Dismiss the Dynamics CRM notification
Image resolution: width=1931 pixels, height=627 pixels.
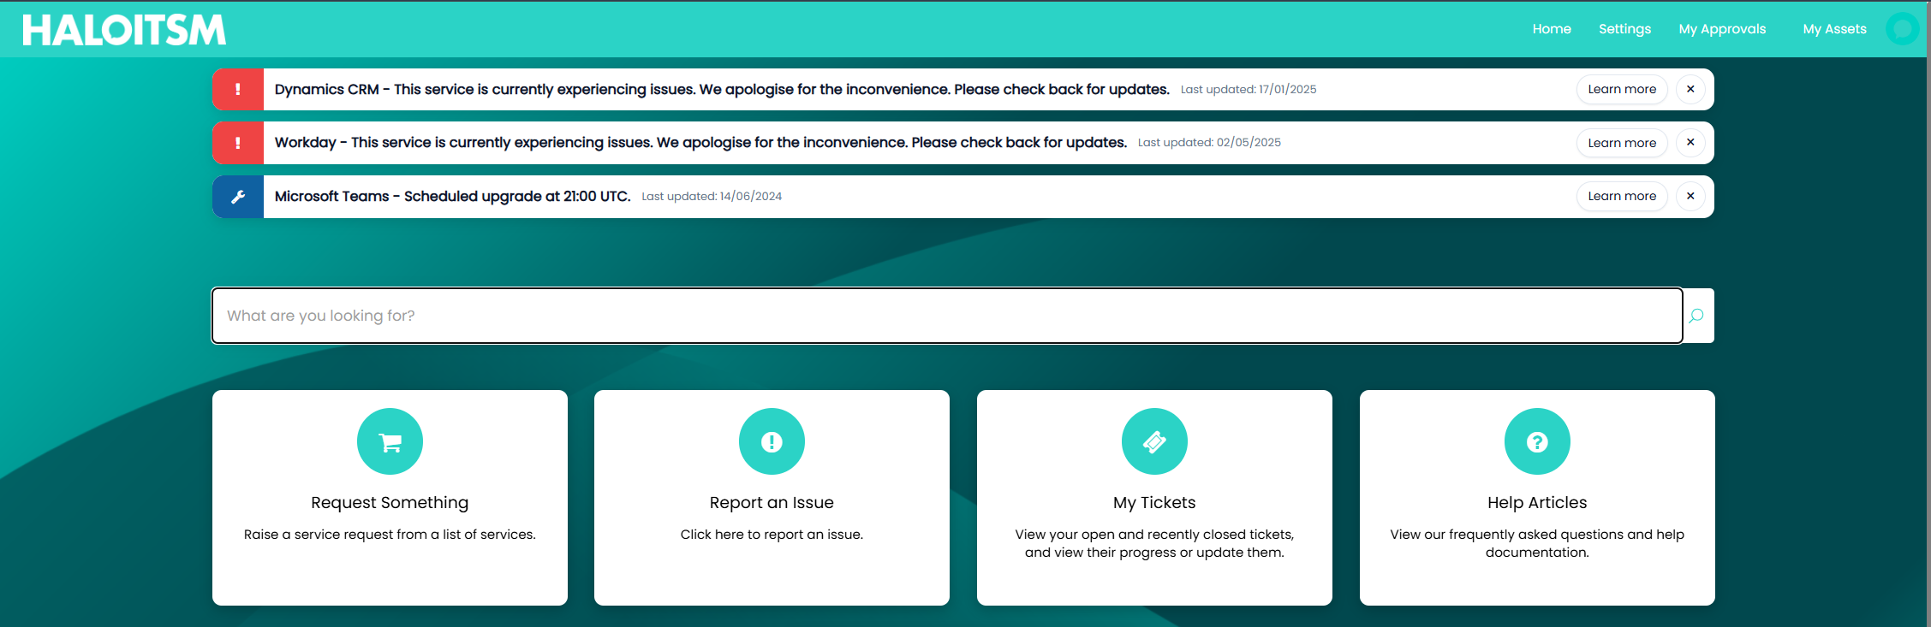tap(1690, 89)
